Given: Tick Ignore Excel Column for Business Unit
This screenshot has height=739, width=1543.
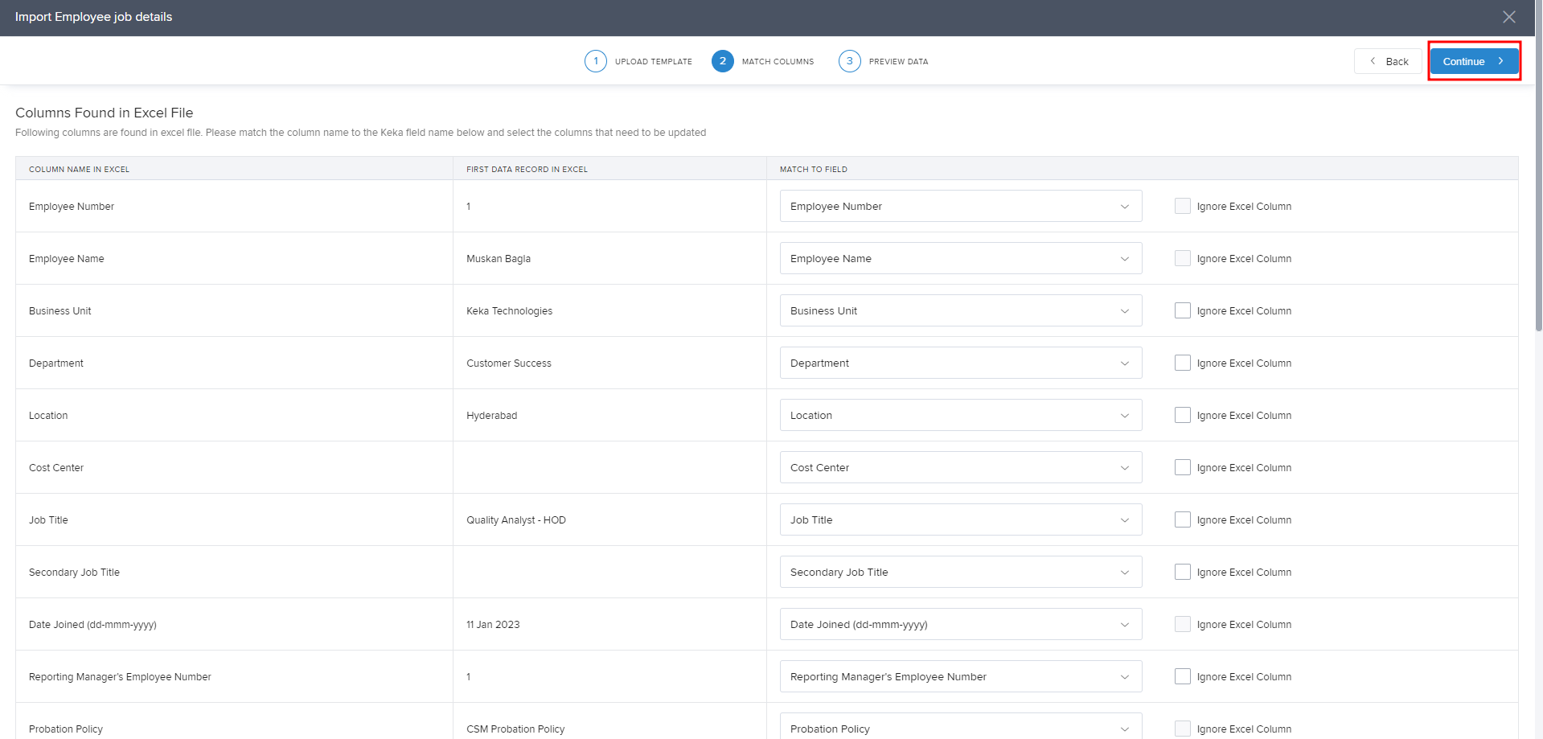Looking at the screenshot, I should (x=1182, y=310).
